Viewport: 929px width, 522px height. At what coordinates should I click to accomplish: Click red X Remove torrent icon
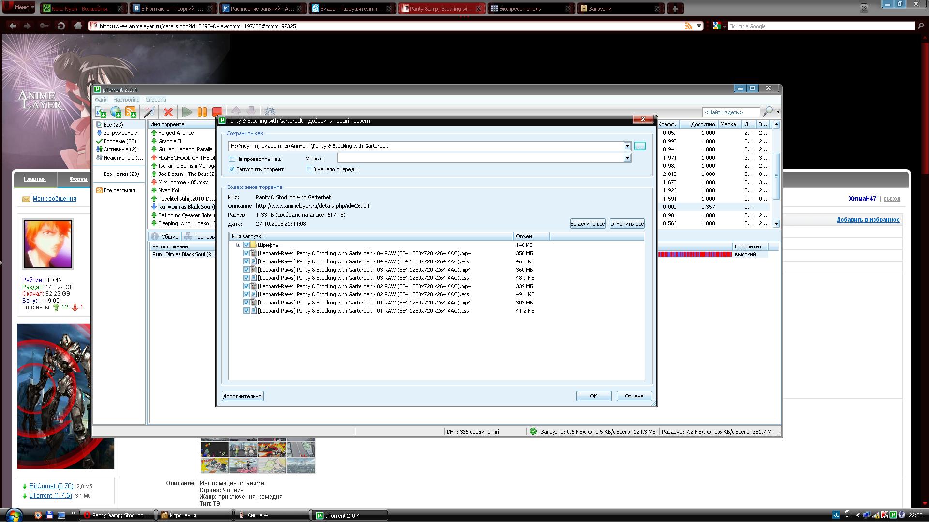(168, 112)
